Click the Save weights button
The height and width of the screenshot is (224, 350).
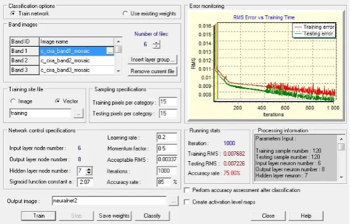pos(114,216)
